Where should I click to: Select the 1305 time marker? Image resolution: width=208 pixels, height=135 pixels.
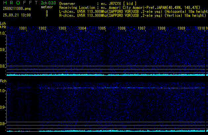(x=102, y=29)
